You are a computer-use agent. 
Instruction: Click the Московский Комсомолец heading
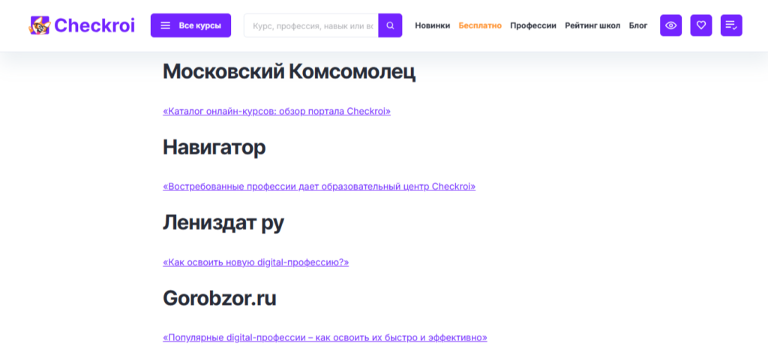click(x=289, y=72)
